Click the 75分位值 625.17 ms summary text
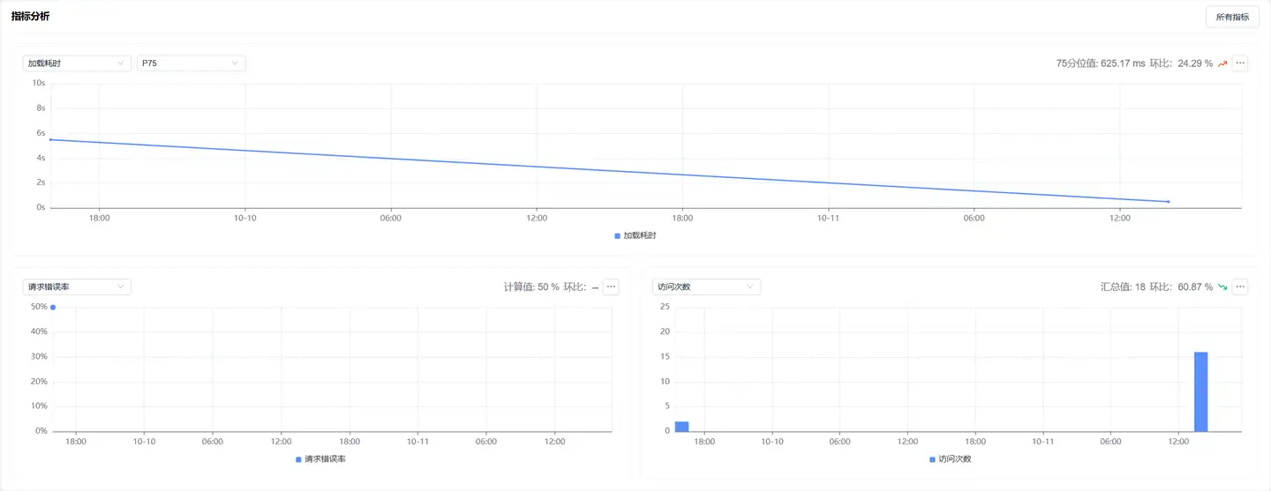Screen dimensions: 1271x491 click(x=1100, y=63)
